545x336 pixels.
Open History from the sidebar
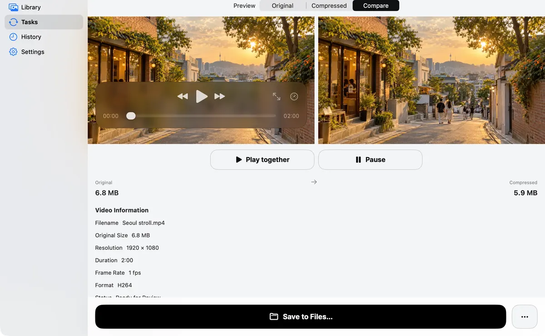pos(44,37)
